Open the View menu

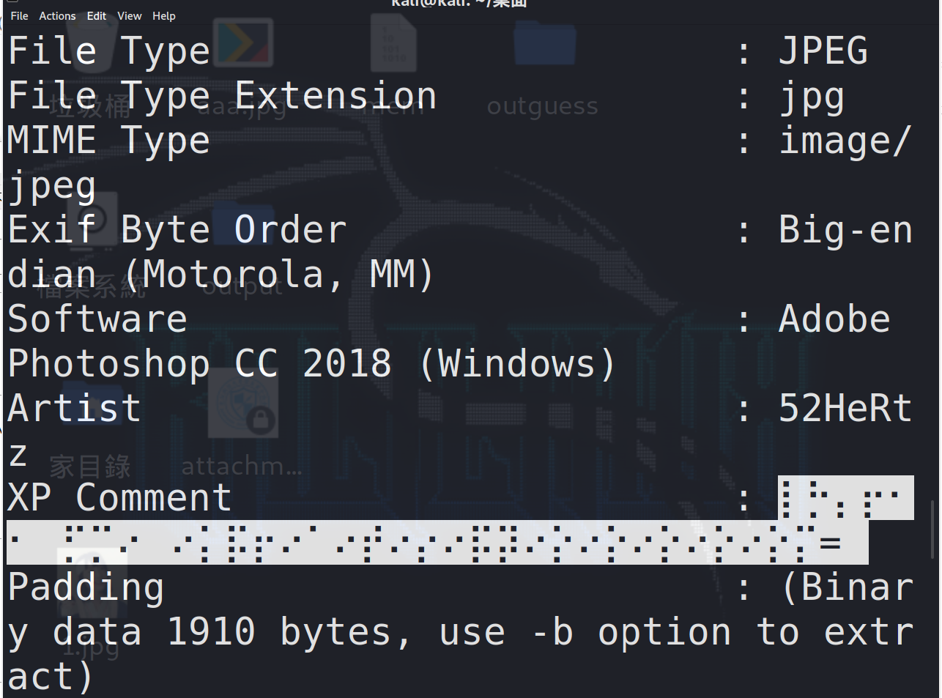pyautogui.click(x=130, y=15)
